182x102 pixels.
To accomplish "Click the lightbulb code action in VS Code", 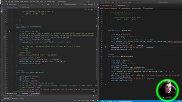I will pyautogui.click(x=106, y=47).
